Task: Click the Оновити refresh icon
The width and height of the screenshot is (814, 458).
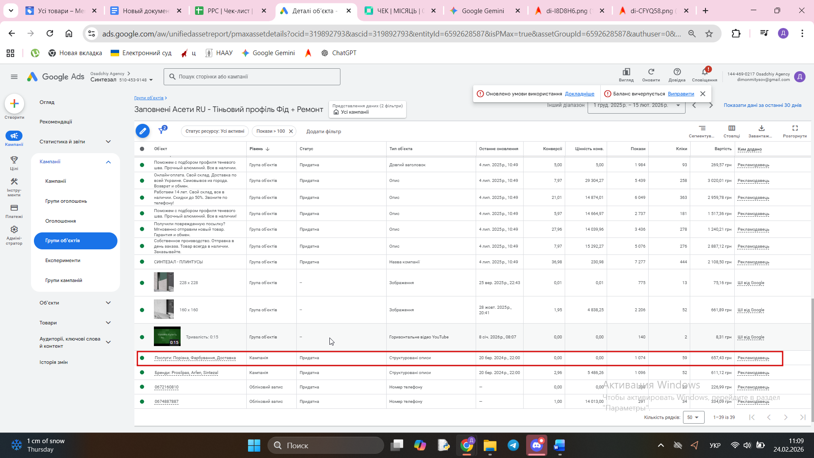Action: click(x=651, y=72)
